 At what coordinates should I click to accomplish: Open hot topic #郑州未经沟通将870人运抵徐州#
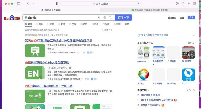tap(157, 100)
